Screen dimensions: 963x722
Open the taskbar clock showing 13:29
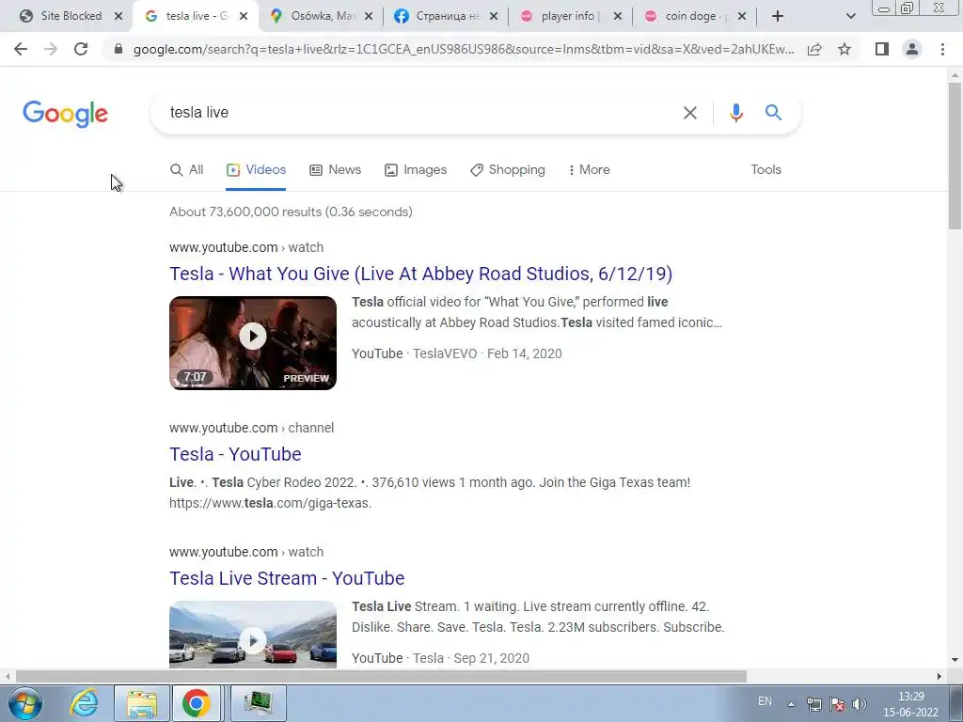point(911,704)
